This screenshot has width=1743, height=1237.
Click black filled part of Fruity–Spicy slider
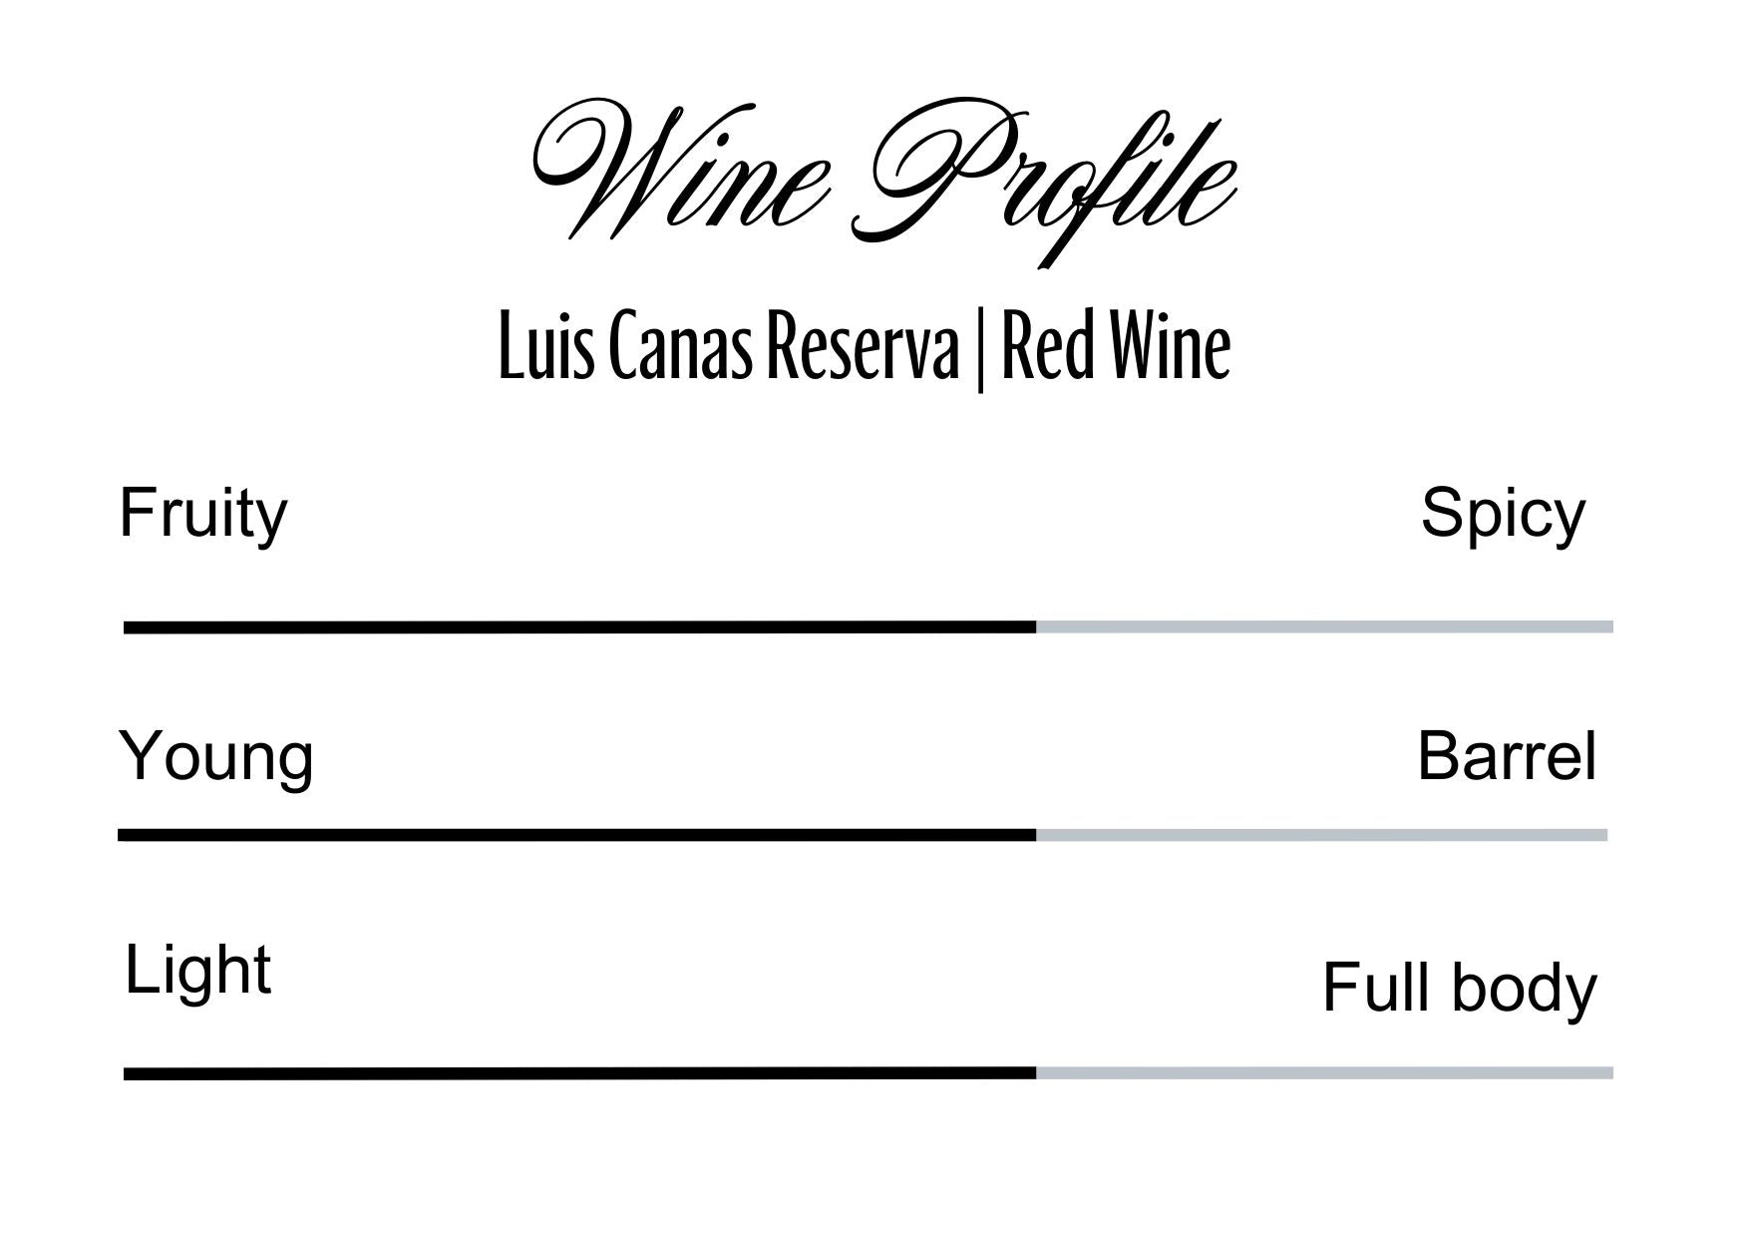click(578, 627)
